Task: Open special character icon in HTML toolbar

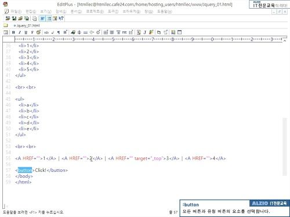Action: pos(98,32)
